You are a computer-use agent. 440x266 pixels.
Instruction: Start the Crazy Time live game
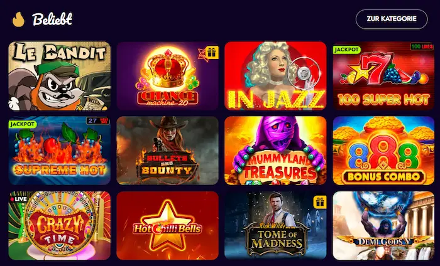point(60,226)
